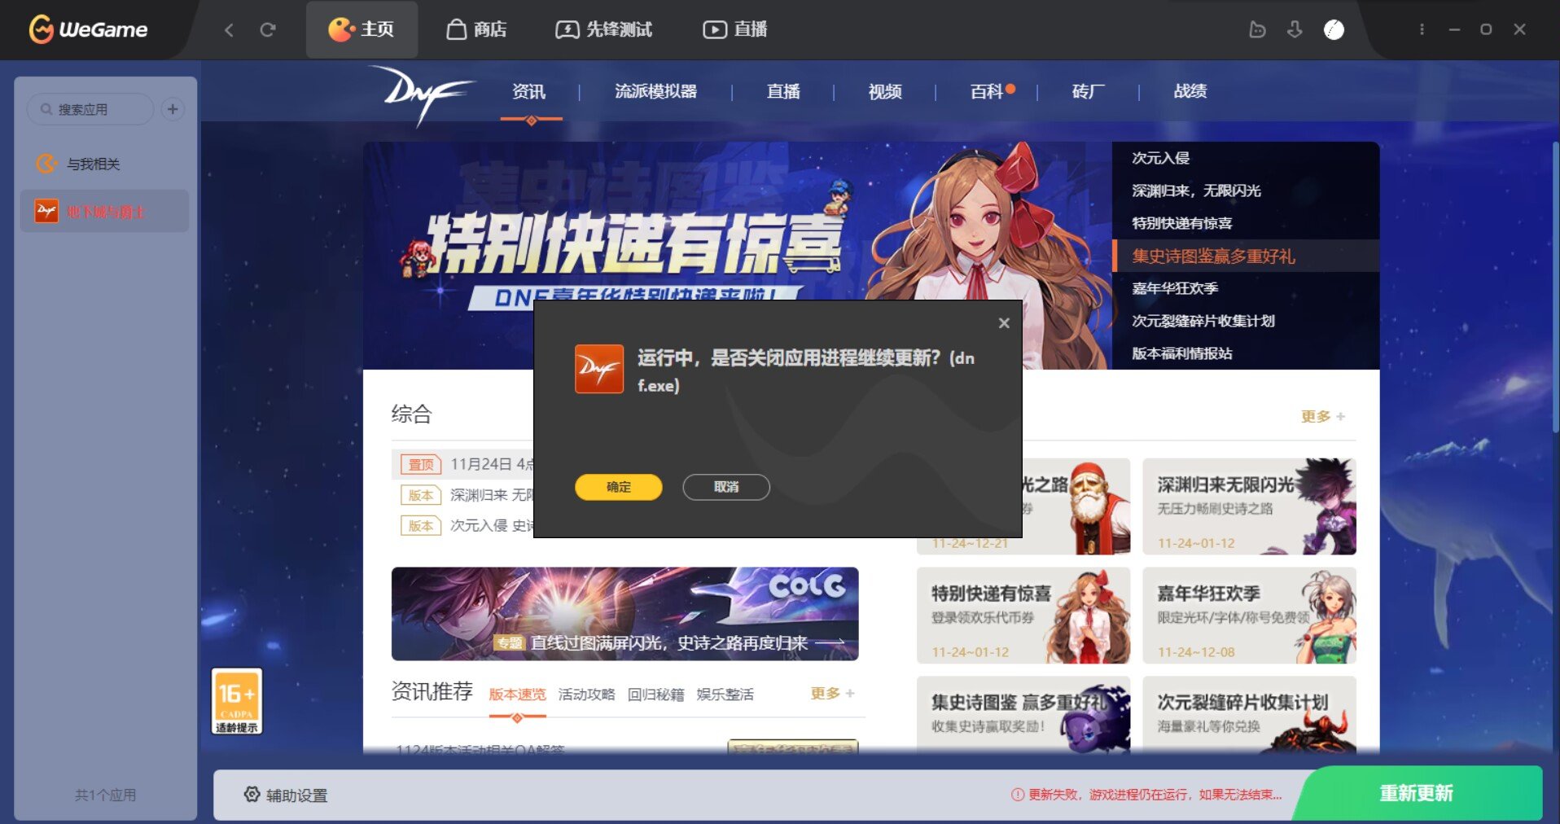
Task: Open the 特别快递有惊喜 activity card
Action: (x=1023, y=616)
